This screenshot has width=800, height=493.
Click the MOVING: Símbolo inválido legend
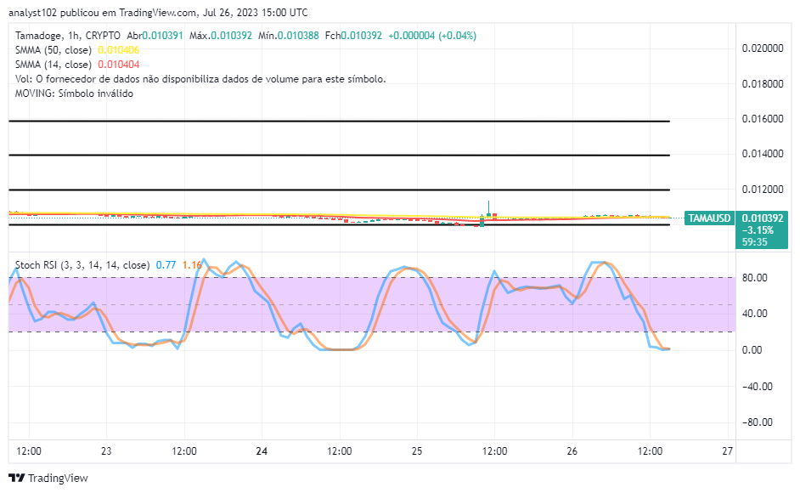74,93
